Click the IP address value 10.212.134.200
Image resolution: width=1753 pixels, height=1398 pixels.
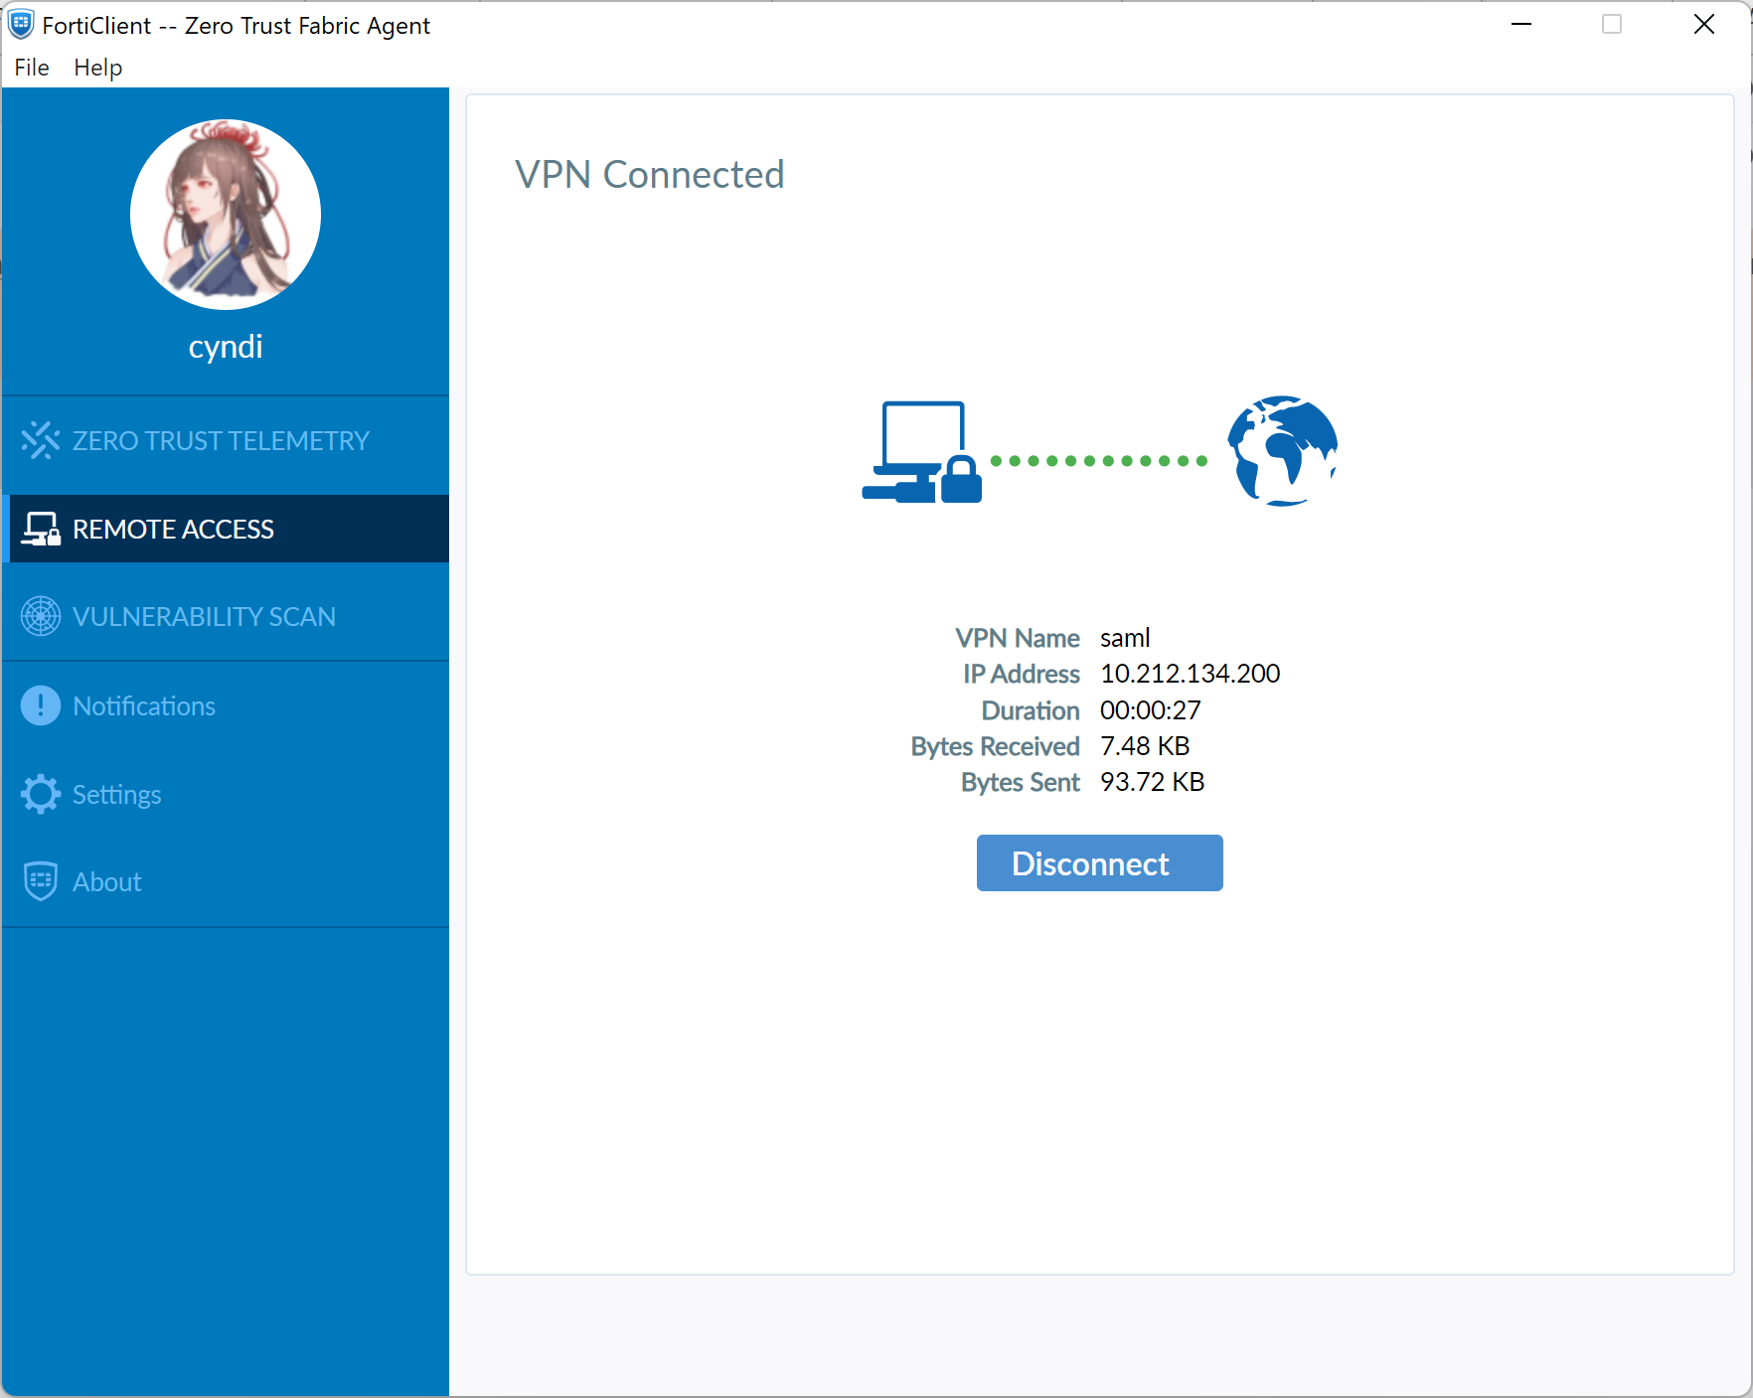(x=1190, y=674)
